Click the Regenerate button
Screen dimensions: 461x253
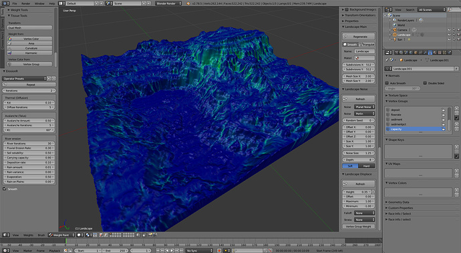359,37
